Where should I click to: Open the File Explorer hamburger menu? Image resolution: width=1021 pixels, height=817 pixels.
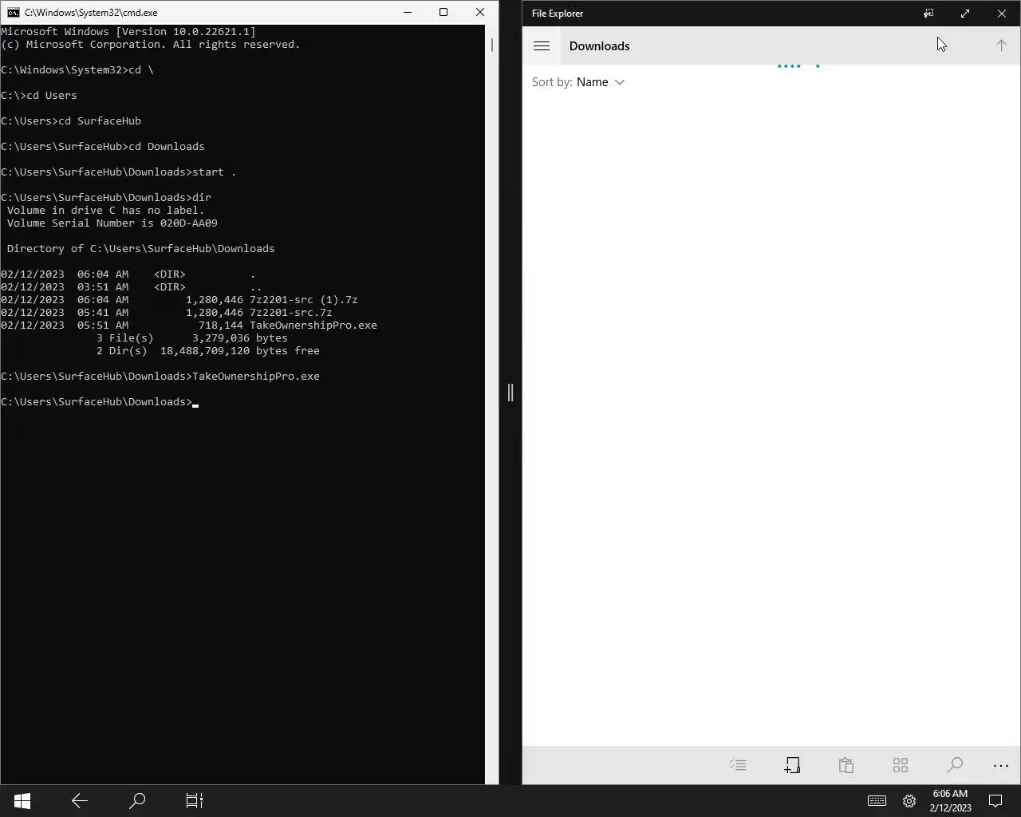coord(542,45)
